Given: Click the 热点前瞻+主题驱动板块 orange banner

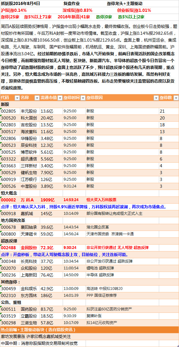Looking at the screenshot, I should pos(89,330).
